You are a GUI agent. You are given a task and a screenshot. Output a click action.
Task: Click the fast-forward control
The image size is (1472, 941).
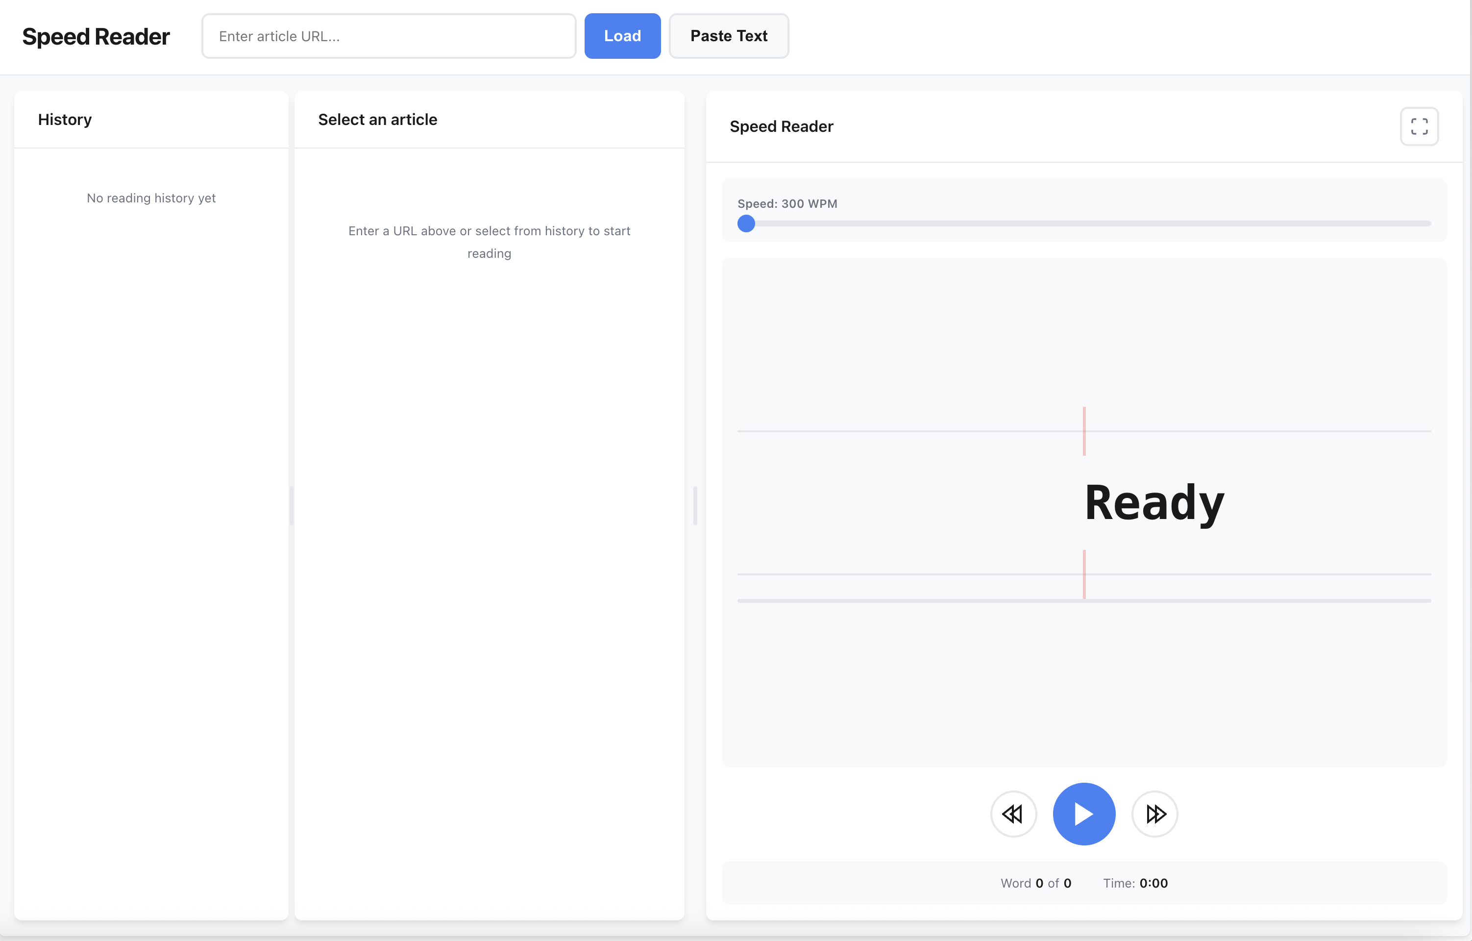coord(1154,814)
